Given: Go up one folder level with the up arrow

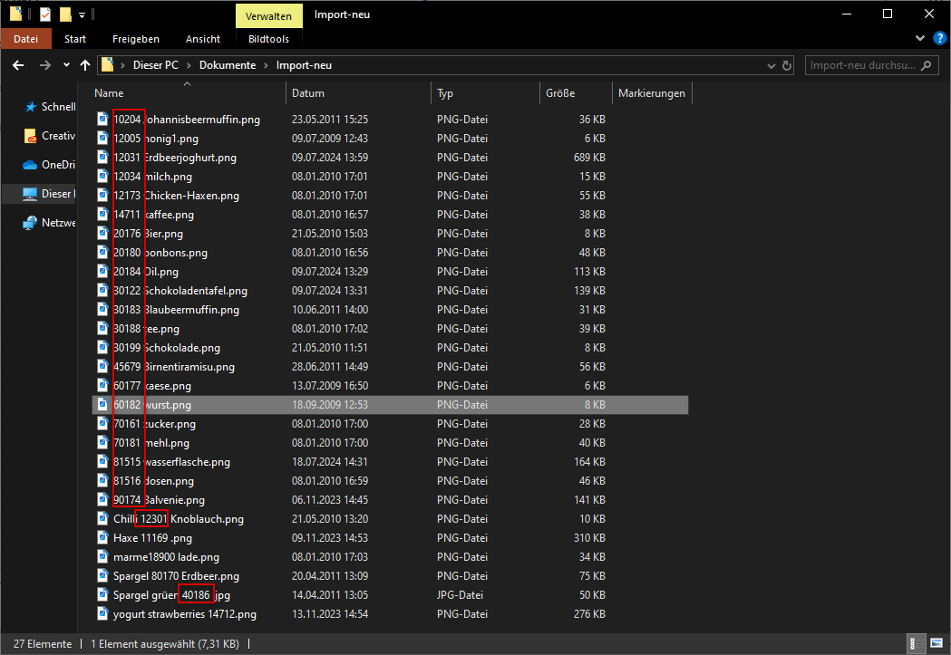Looking at the screenshot, I should [x=85, y=65].
